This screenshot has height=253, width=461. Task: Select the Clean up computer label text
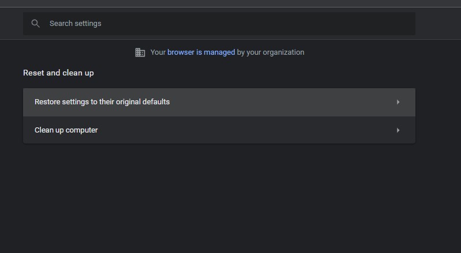click(66, 130)
